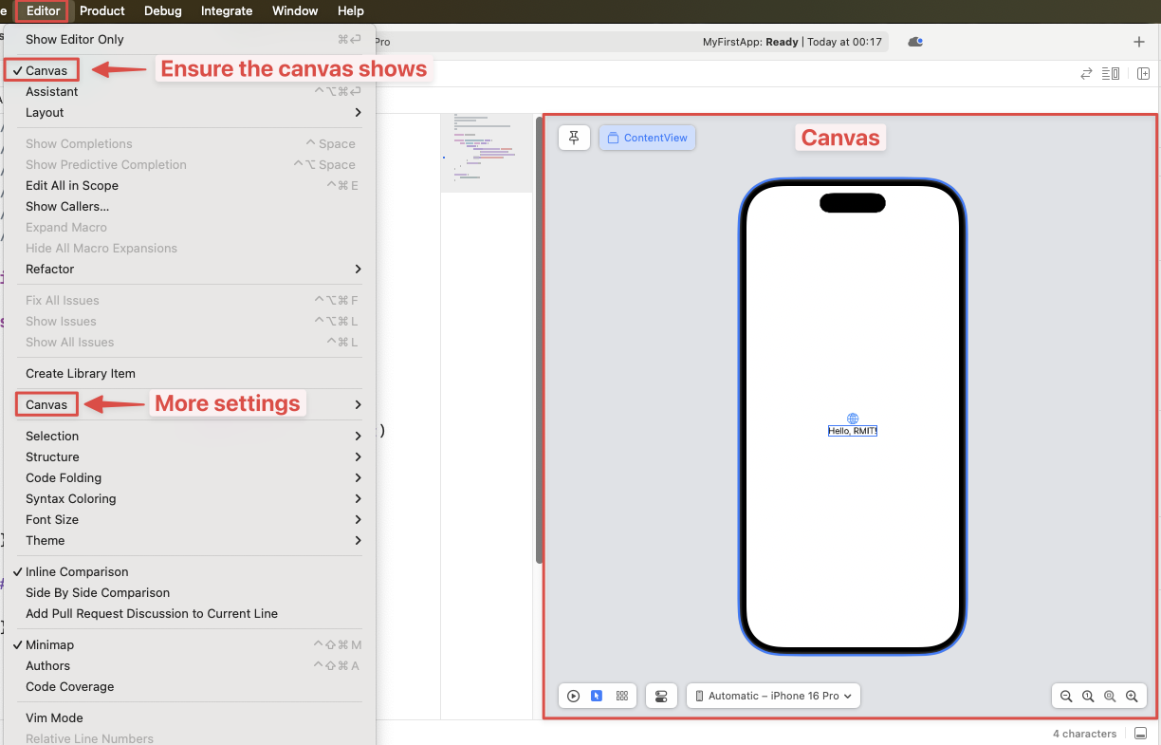1161x745 pixels.
Task: Zoom in on the canvas
Action: pyautogui.click(x=1131, y=696)
